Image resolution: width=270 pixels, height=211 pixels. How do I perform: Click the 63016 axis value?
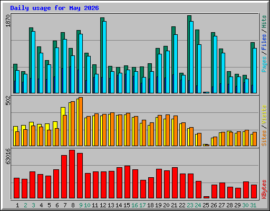click(x=8, y=156)
